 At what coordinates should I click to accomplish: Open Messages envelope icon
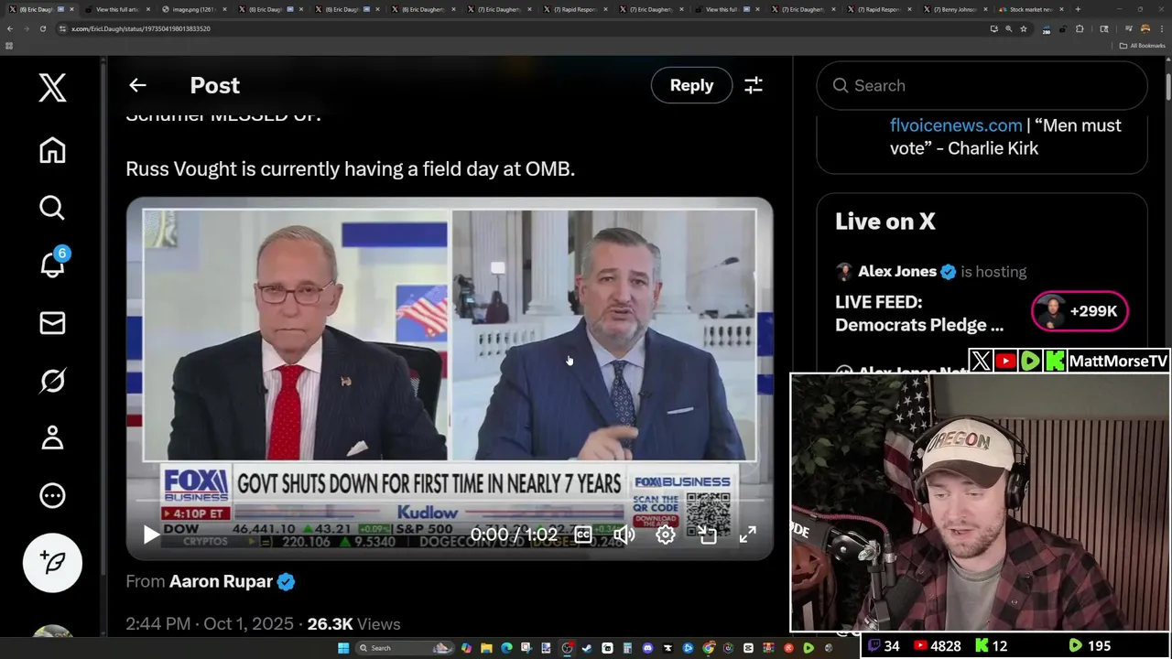tap(52, 323)
